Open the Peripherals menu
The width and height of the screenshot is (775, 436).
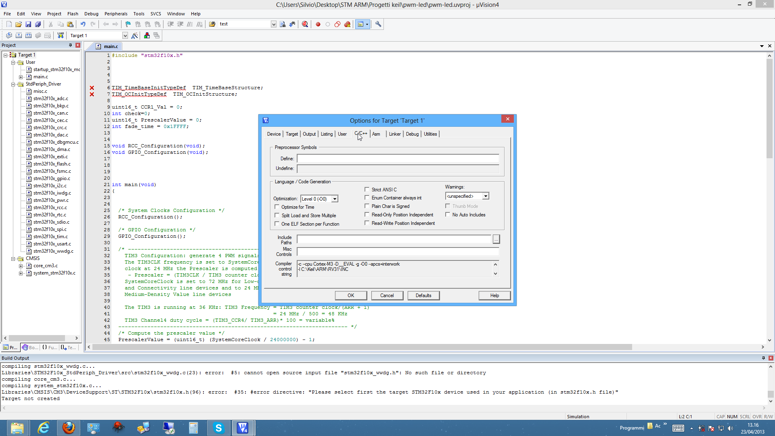(x=116, y=14)
